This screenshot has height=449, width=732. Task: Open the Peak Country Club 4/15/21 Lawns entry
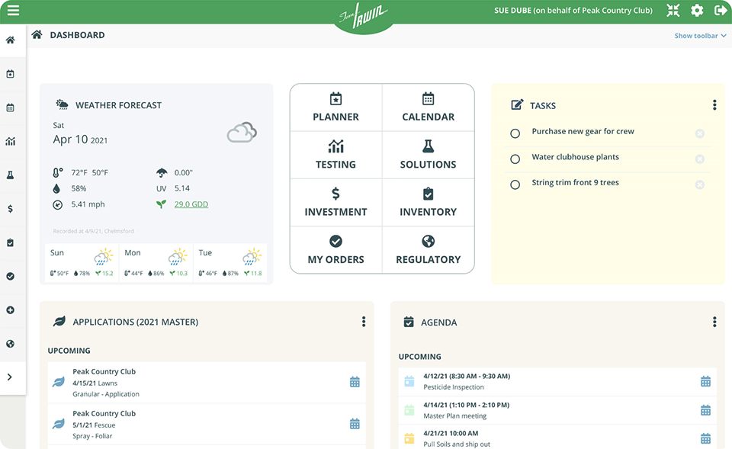(x=207, y=382)
